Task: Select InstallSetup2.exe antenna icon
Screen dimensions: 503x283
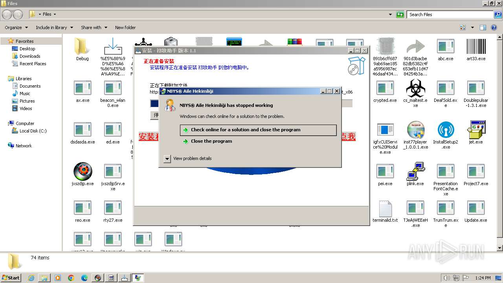Action: coord(445,130)
